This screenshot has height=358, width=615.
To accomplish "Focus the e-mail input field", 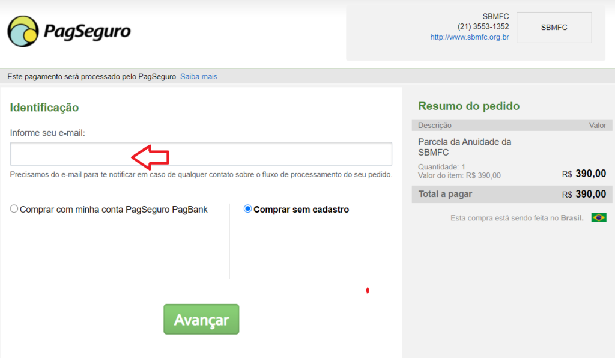I will click(201, 154).
